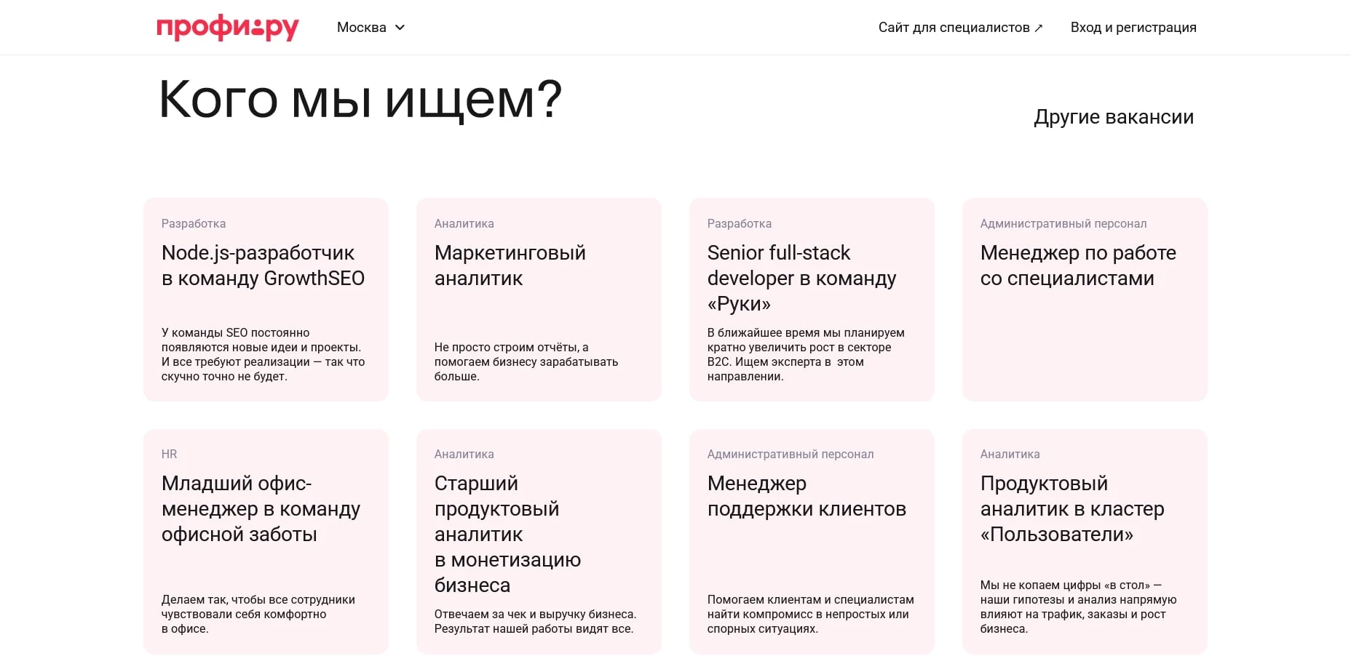1351x664 pixels.
Task: Open the «Маркетинговый аналитик» vacancy
Action: point(539,300)
